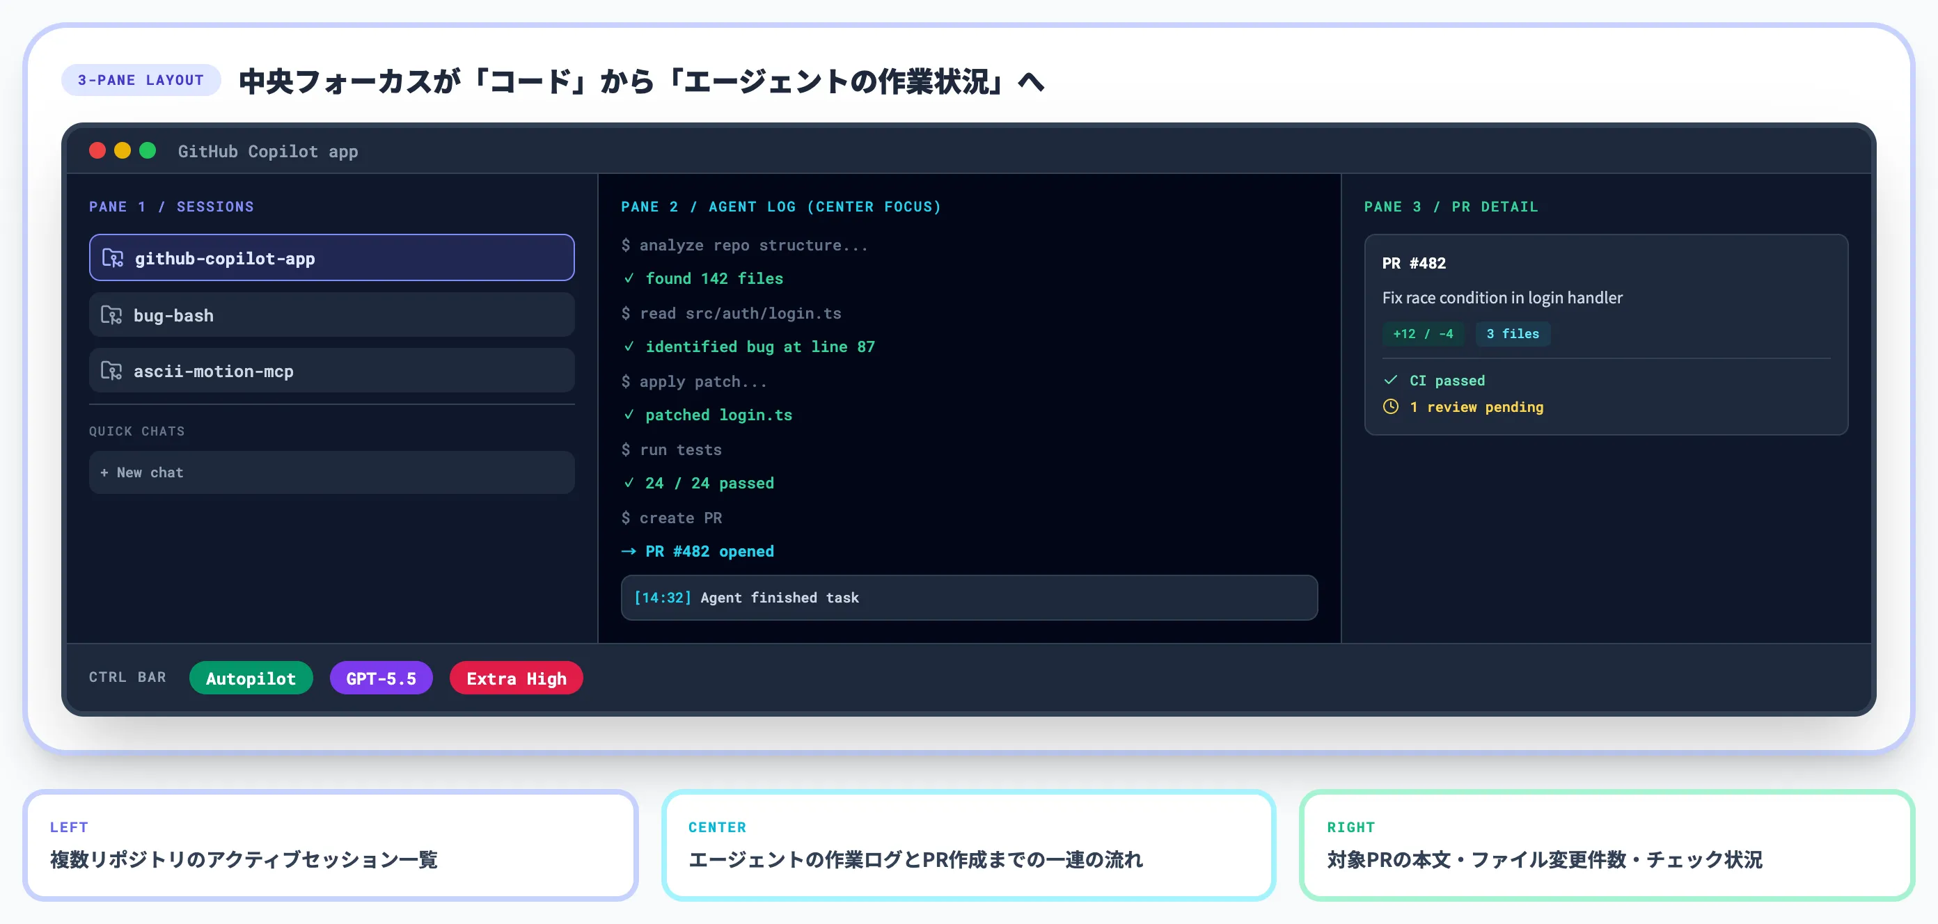1938x924 pixels.
Task: Click the LEFT description card
Action: click(330, 845)
